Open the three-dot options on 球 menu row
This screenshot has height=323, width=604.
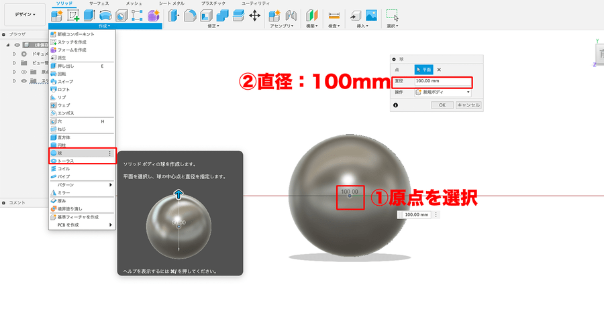[x=110, y=153]
